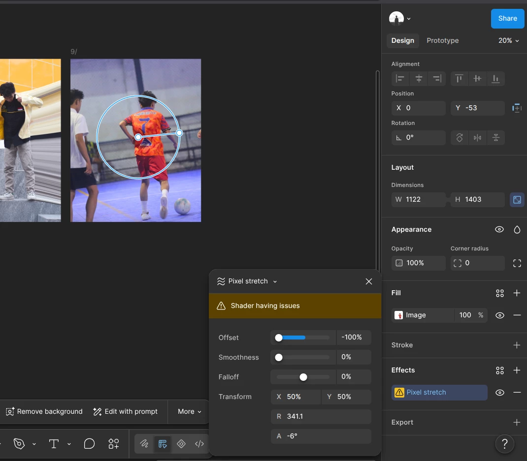Select the diamond mode icon
The width and height of the screenshot is (527, 461).
(181, 444)
